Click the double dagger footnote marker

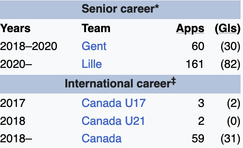click(173, 81)
